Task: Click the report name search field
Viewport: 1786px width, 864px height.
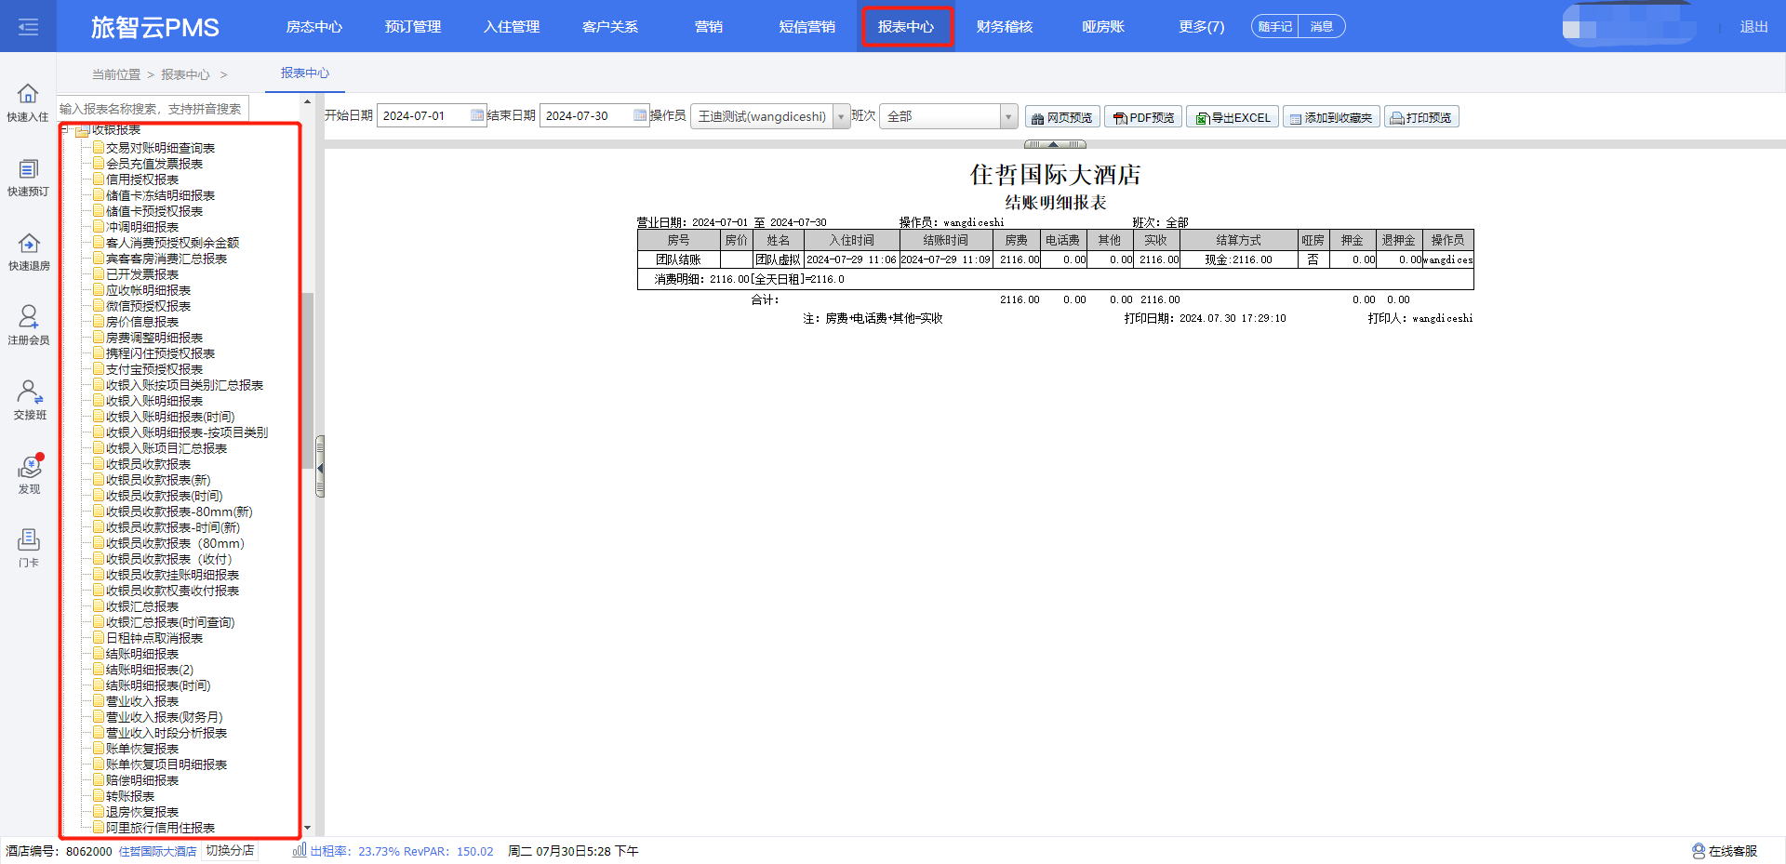Action: point(153,109)
